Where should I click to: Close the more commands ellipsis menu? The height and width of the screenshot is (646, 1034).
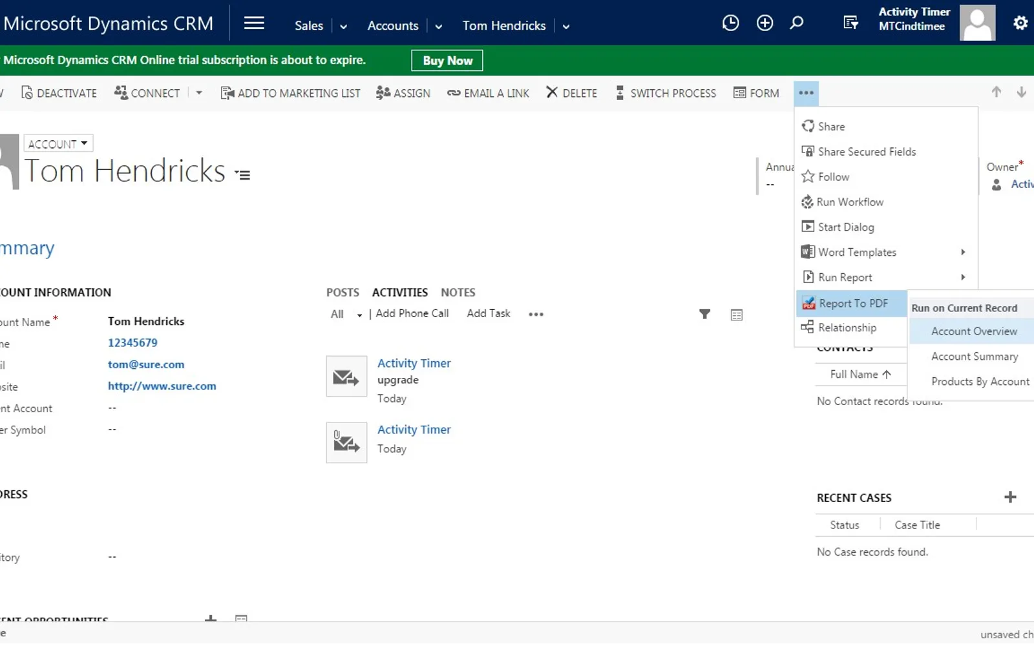806,93
